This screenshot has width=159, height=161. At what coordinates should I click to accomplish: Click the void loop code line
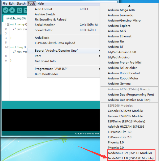click(18, 47)
